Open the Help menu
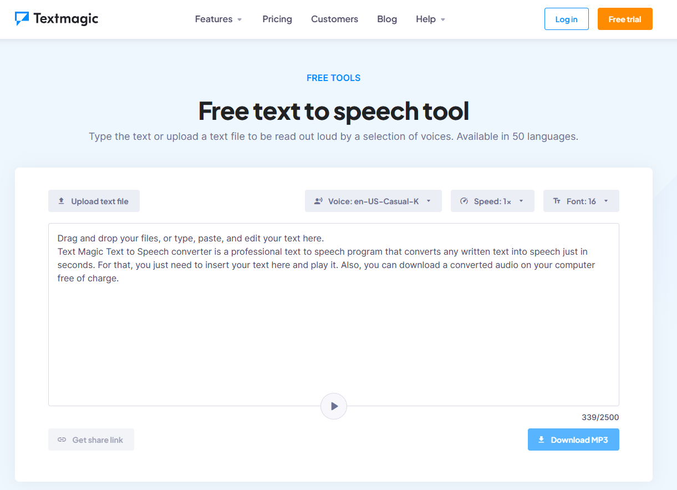 point(431,19)
